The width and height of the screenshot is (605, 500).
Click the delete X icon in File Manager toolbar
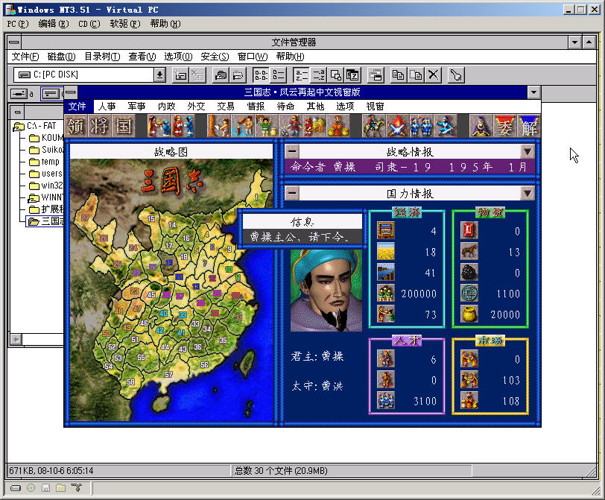[x=434, y=75]
